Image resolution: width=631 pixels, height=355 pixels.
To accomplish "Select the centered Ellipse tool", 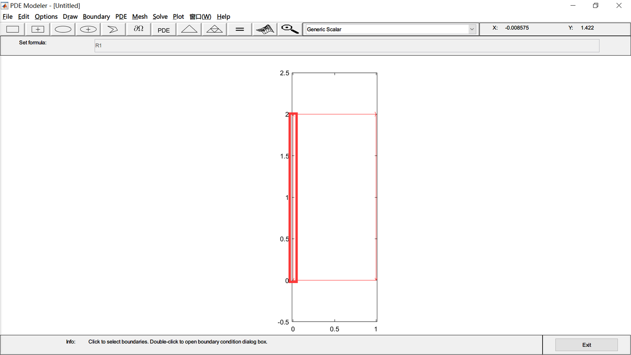I will click(x=88, y=29).
